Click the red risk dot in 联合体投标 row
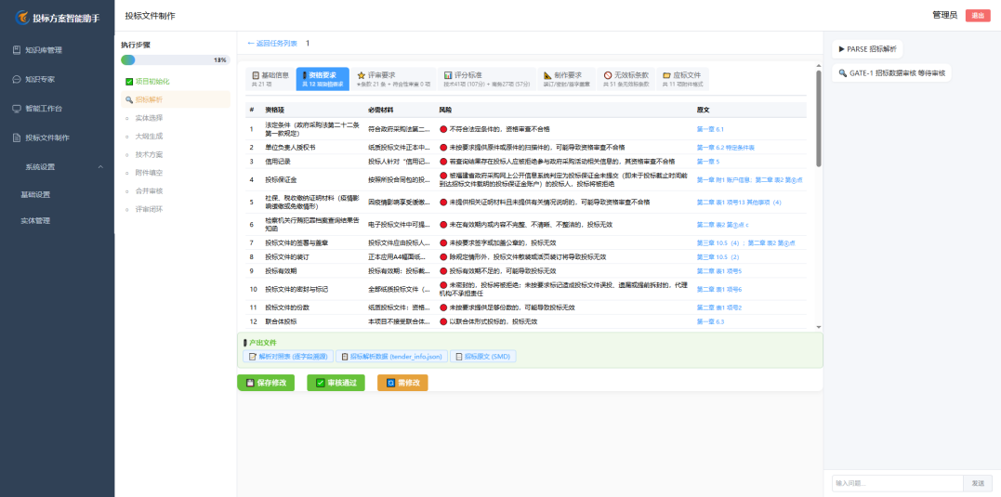Image resolution: width=1001 pixels, height=497 pixels. (x=443, y=321)
